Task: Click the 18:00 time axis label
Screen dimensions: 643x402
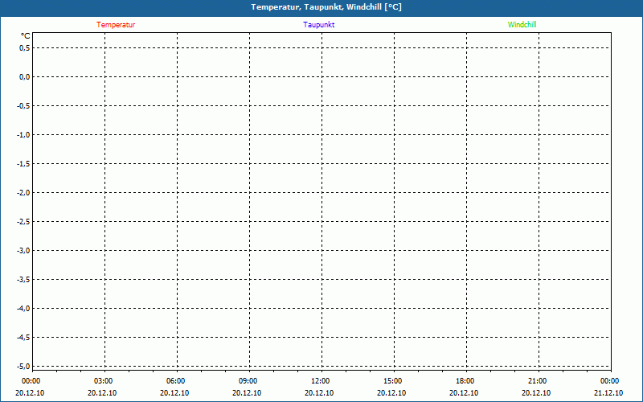Action: (465, 381)
